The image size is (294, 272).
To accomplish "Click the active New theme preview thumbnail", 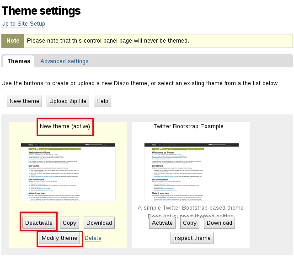I will click(68, 171).
